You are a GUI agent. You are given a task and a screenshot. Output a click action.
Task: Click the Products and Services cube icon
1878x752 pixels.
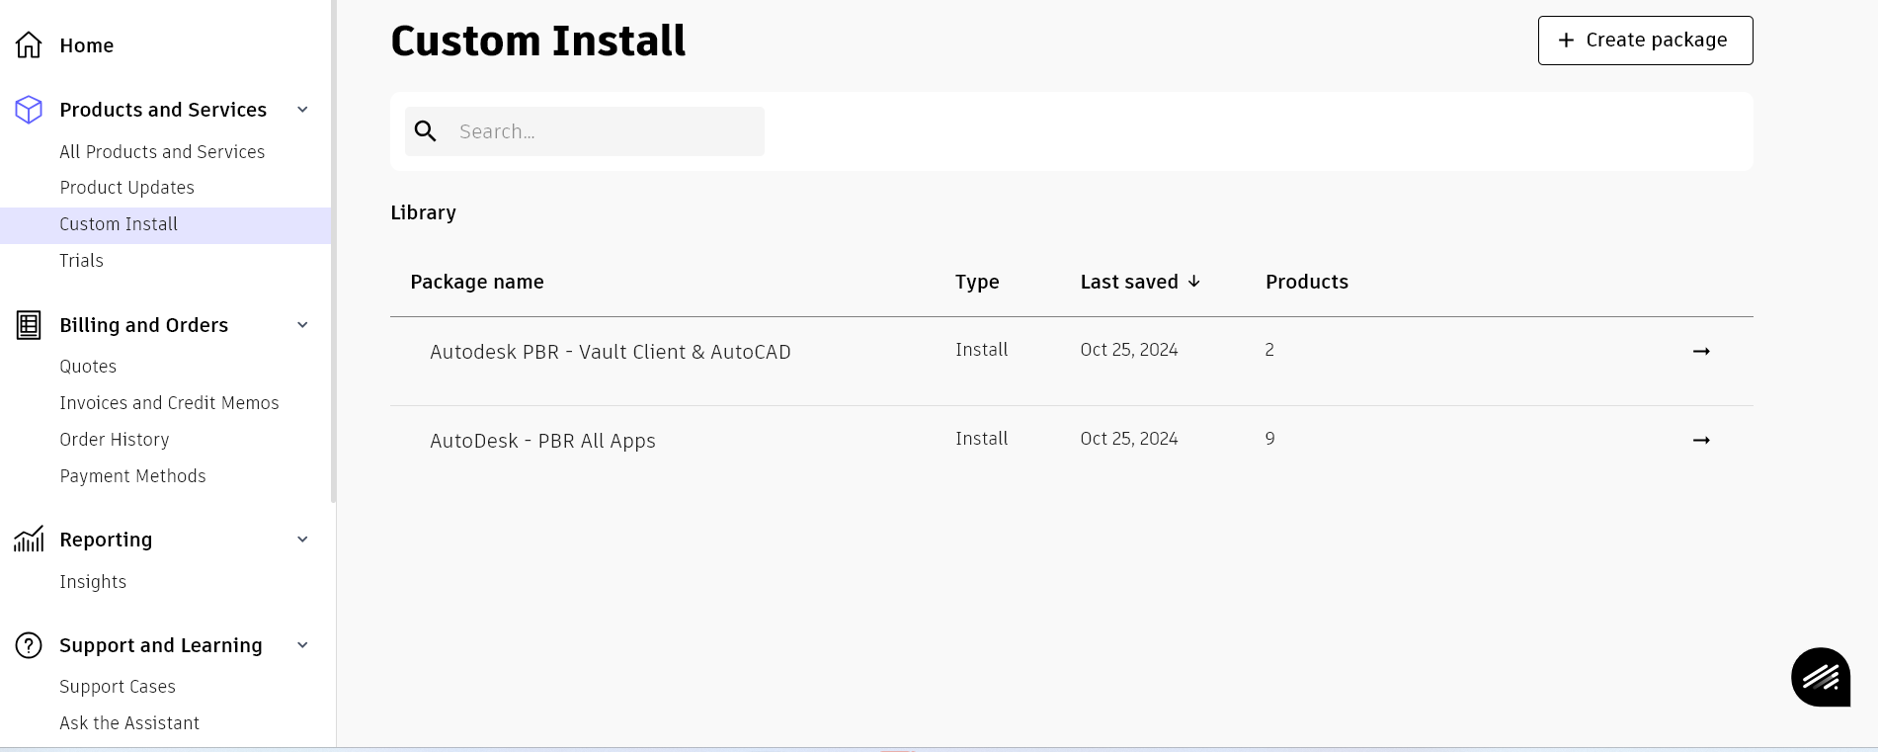click(x=29, y=110)
